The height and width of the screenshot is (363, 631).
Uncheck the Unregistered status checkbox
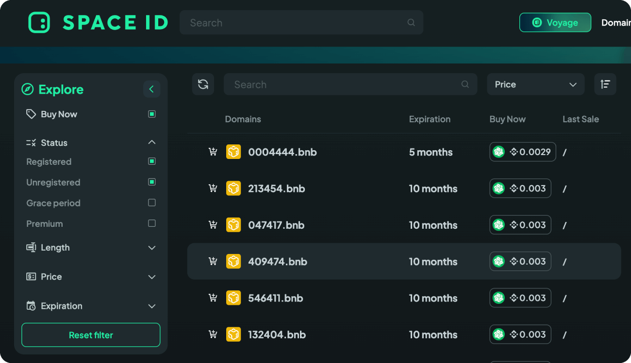coord(152,182)
